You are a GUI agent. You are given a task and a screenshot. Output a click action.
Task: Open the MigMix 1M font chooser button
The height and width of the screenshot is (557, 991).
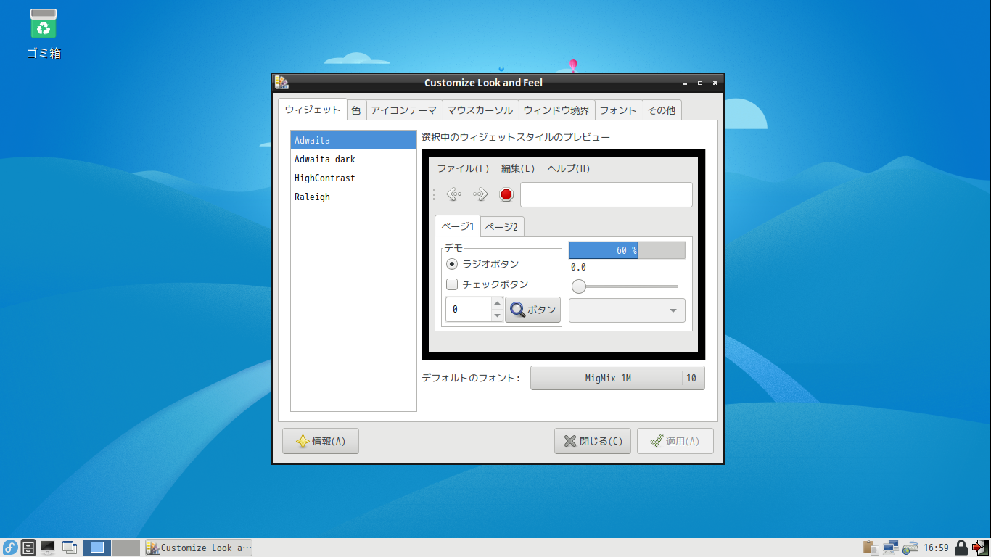[x=617, y=378]
